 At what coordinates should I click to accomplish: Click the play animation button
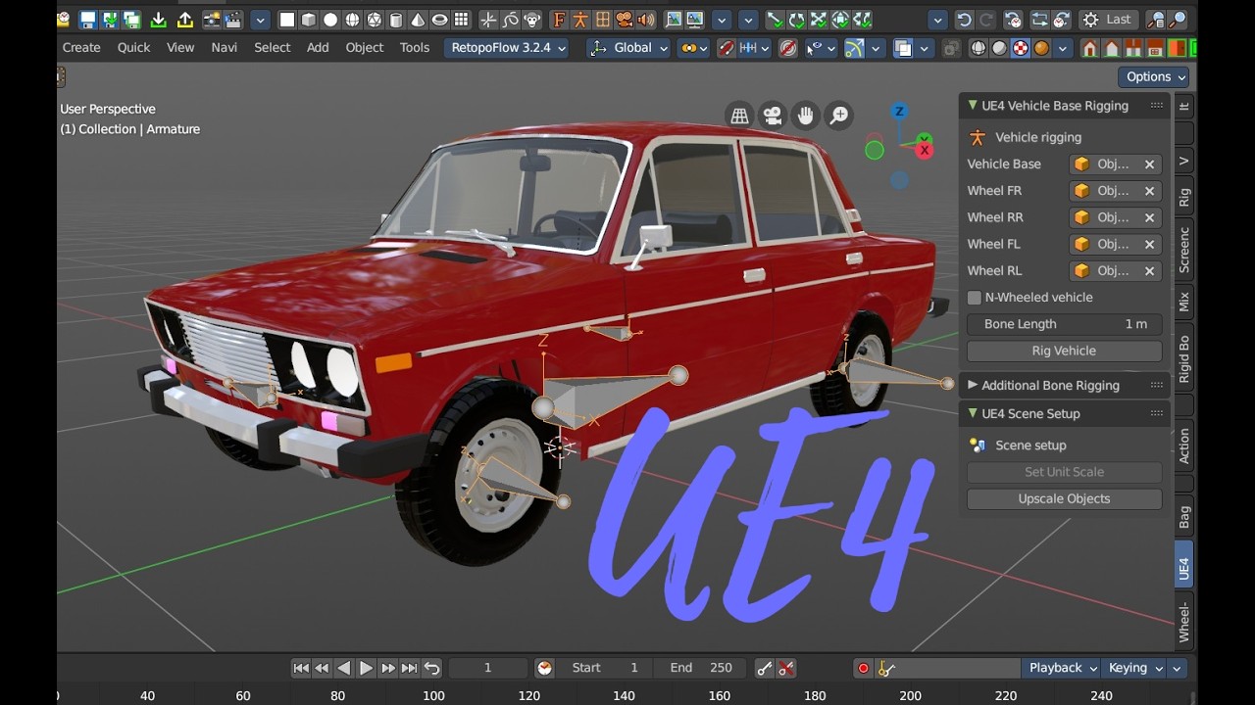pos(366,668)
